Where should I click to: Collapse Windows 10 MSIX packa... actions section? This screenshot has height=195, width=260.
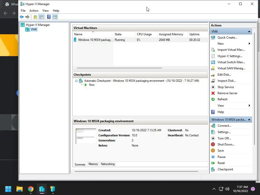[249, 120]
